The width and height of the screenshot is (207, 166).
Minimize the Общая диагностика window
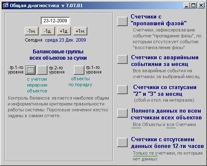click(186, 5)
